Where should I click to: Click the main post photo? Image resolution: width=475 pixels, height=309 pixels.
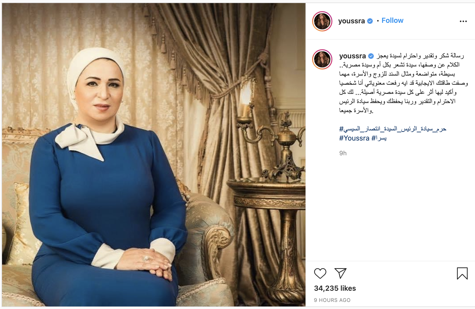pos(154,155)
